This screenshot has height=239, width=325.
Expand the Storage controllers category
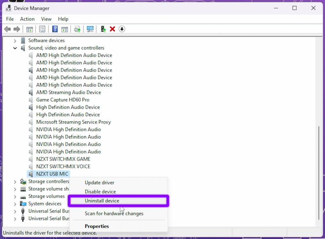pyautogui.click(x=15, y=182)
